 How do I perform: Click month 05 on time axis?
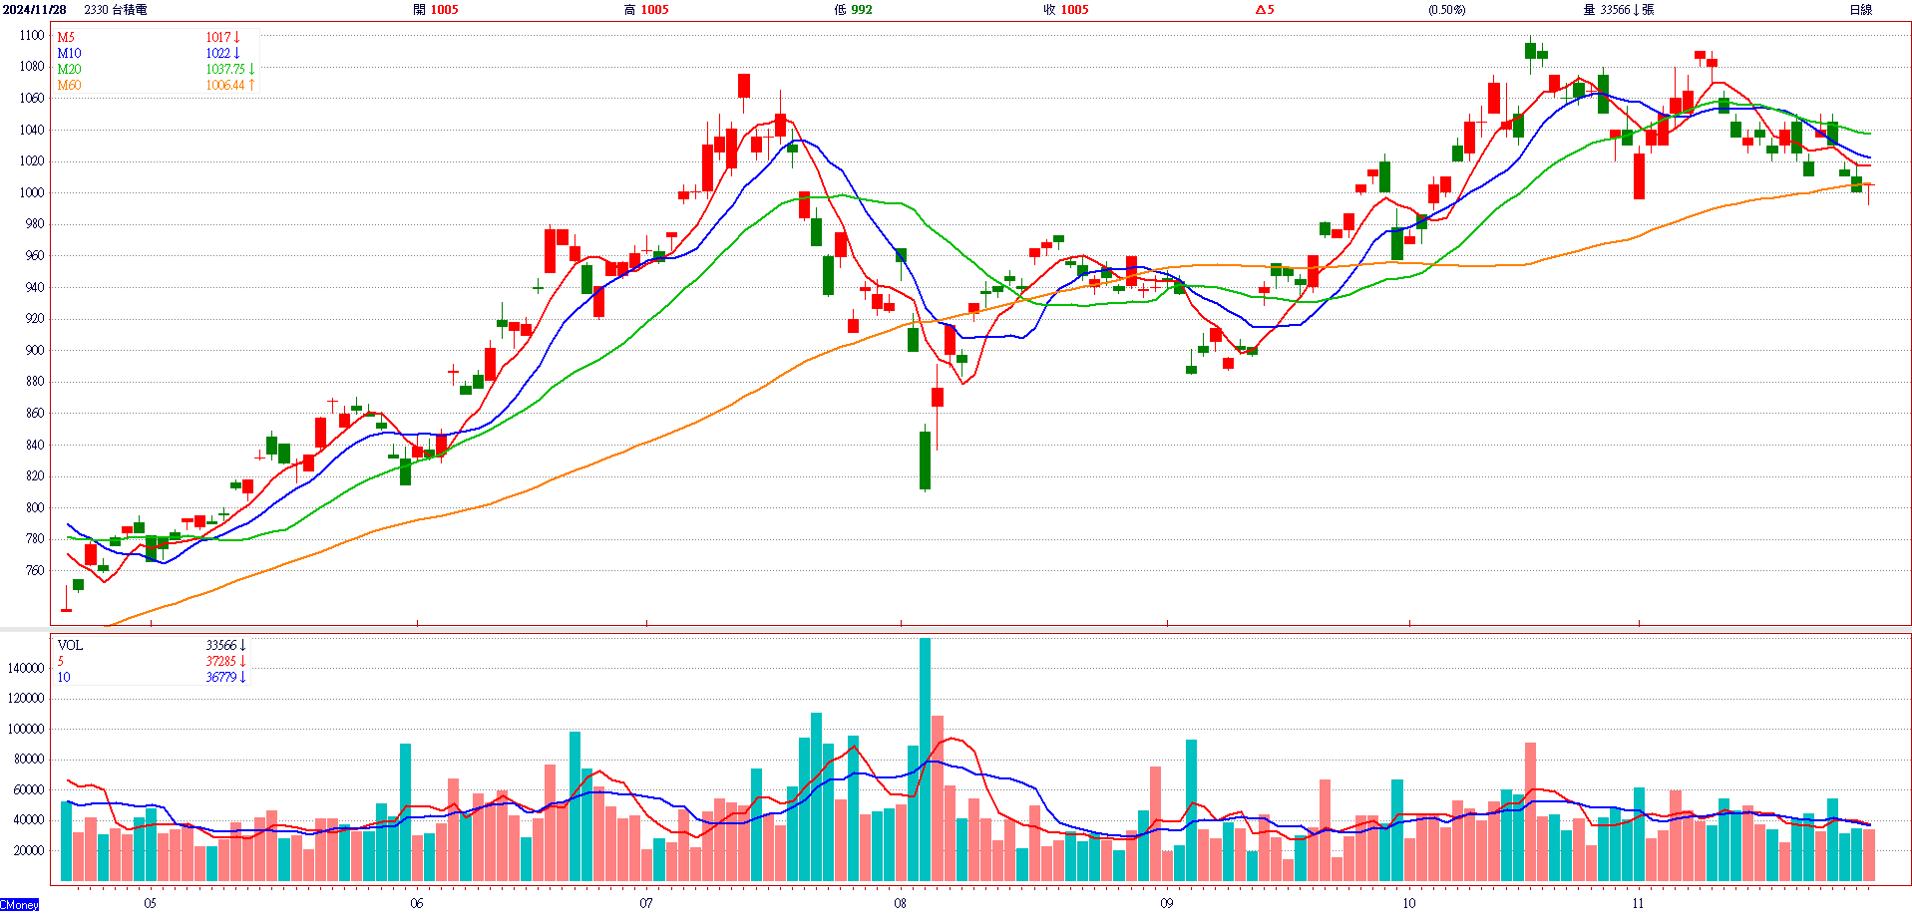pos(150,903)
